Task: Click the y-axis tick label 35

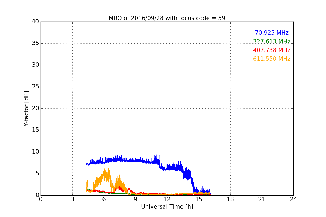Action: tap(35, 43)
